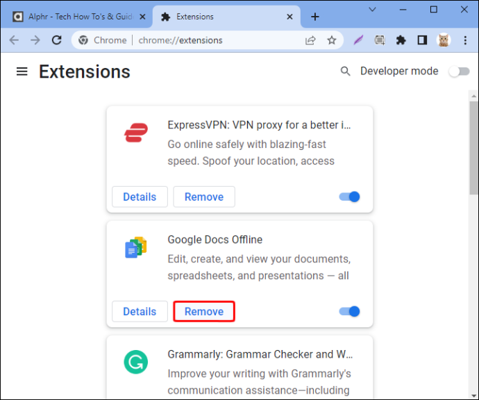
Task: Click the 'Grammarly: Grammar Checker and W...' title
Action: click(x=260, y=354)
